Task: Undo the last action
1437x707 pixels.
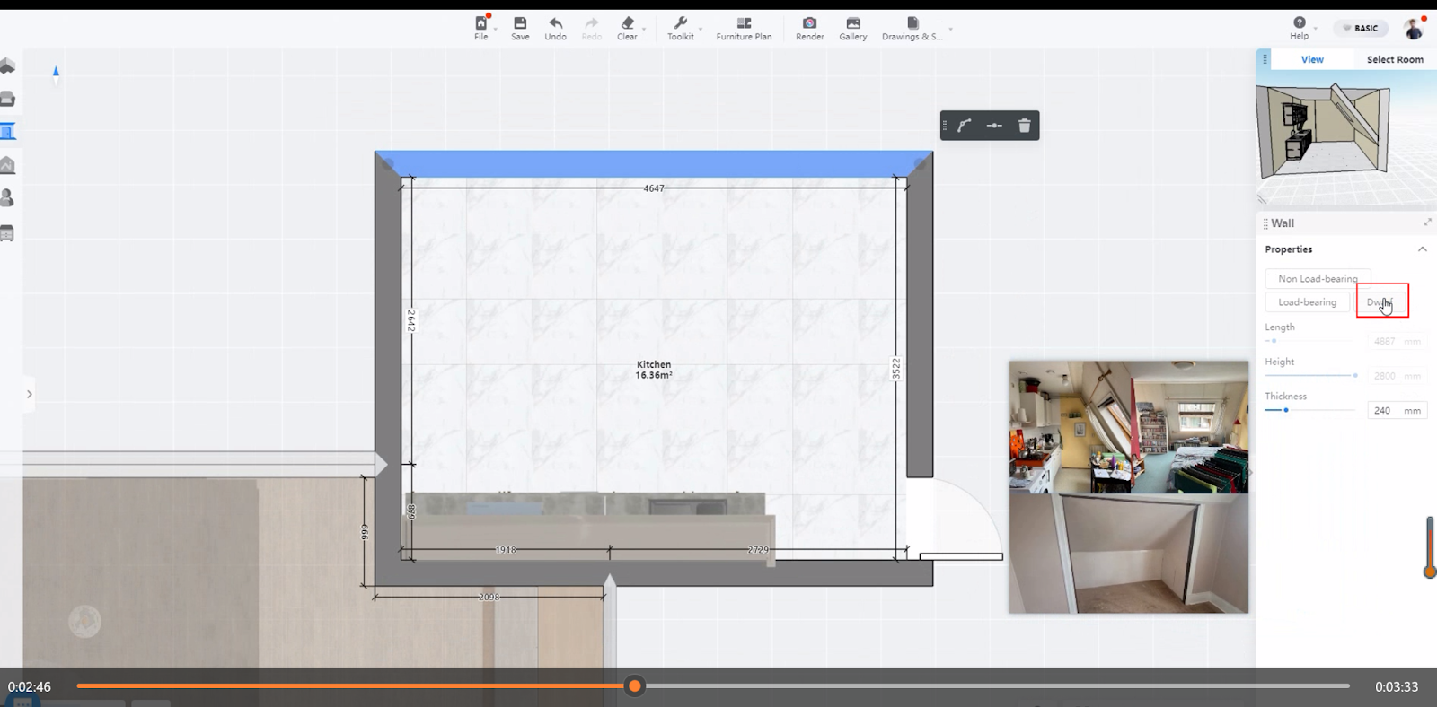Action: [555, 28]
